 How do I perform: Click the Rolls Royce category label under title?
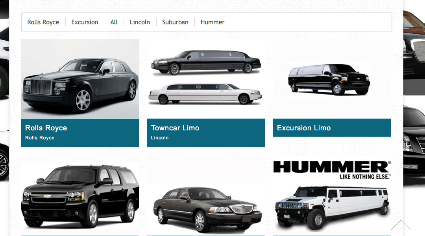(40, 138)
